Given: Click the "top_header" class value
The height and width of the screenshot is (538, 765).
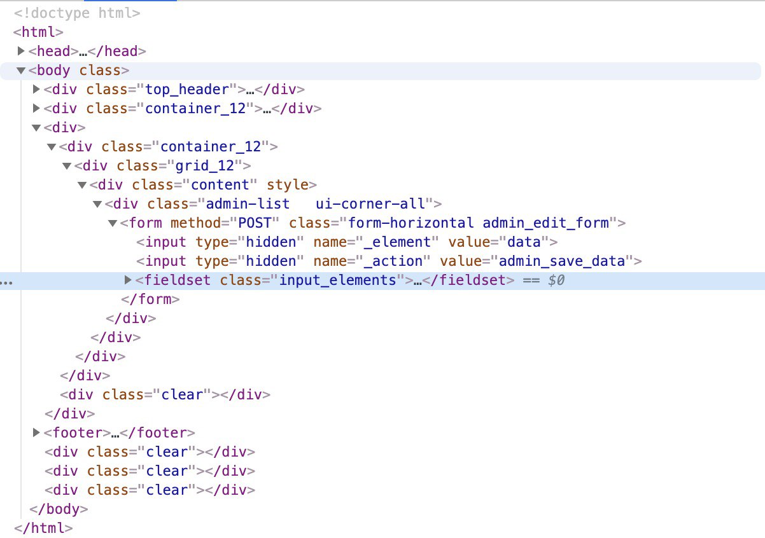Looking at the screenshot, I should [187, 89].
